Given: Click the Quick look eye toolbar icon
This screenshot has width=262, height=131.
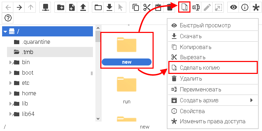Looking at the screenshot, I should click(233, 7).
